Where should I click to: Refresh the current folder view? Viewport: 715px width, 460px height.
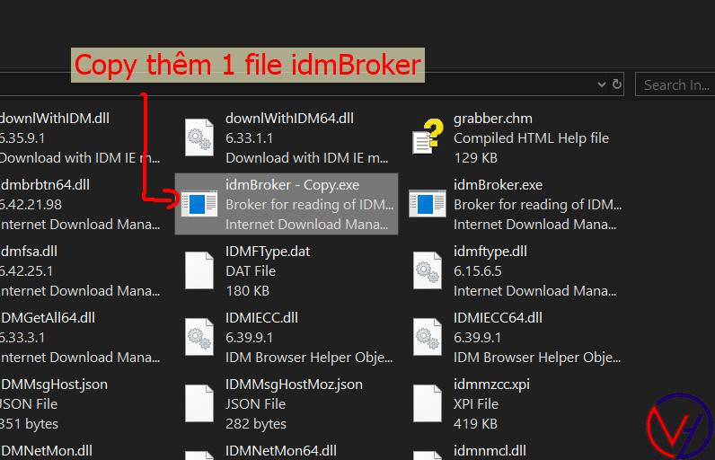tap(617, 84)
